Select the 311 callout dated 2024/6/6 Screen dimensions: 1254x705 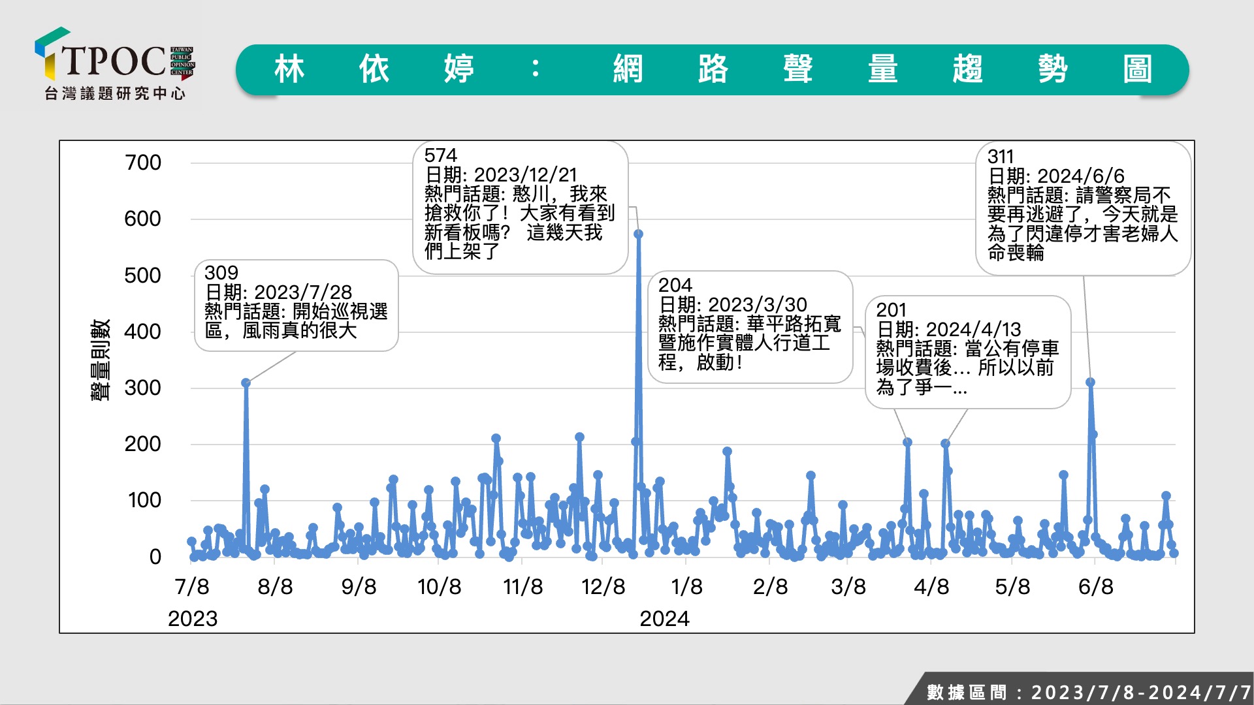tap(1082, 208)
